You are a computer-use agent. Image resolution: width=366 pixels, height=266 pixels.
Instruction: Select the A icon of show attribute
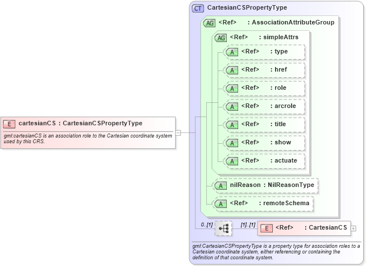[x=232, y=143]
